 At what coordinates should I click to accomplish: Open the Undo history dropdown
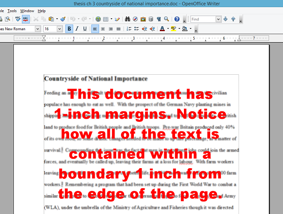(79, 19)
